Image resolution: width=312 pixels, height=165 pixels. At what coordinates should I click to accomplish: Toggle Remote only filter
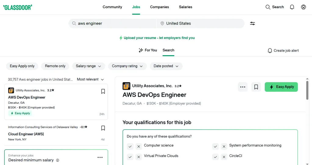pos(55,66)
